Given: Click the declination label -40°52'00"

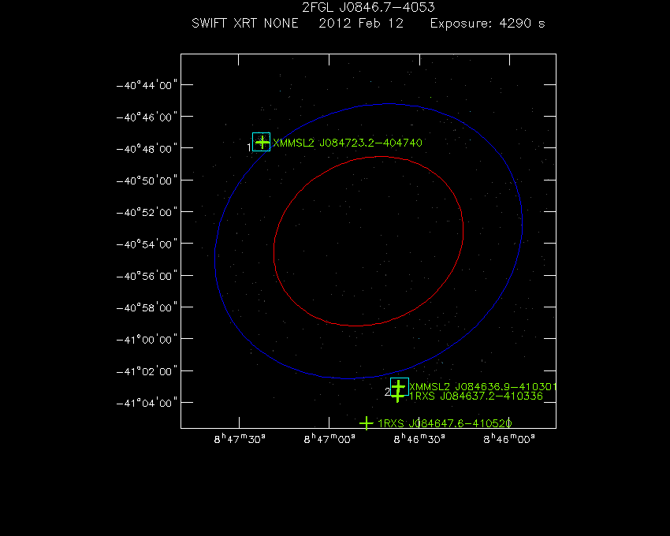Looking at the screenshot, I should point(147,213).
